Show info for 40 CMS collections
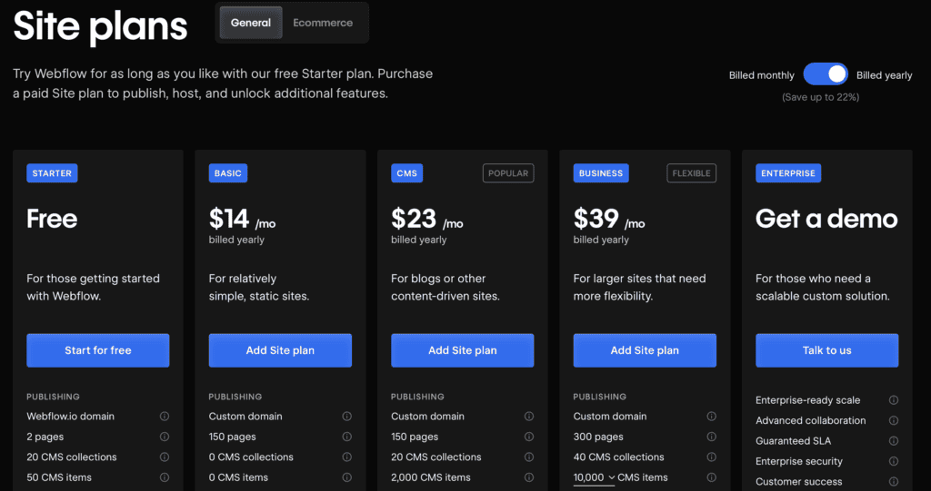The height and width of the screenshot is (491, 931). [x=711, y=457]
